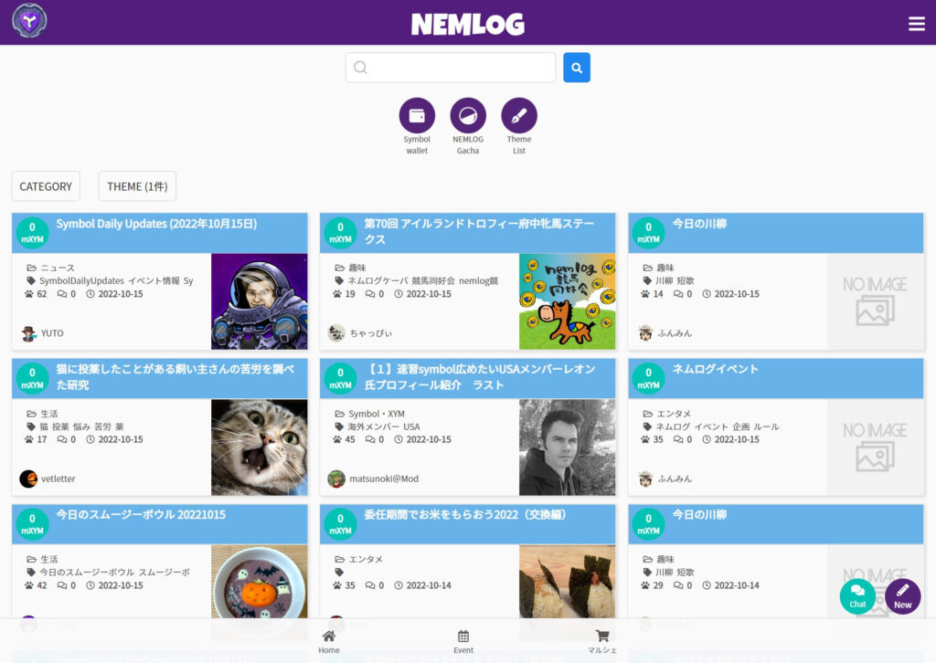The height and width of the screenshot is (663, 936).
Task: Open Symbol Daily Updates (2022年10月15日) post
Action: (156, 224)
